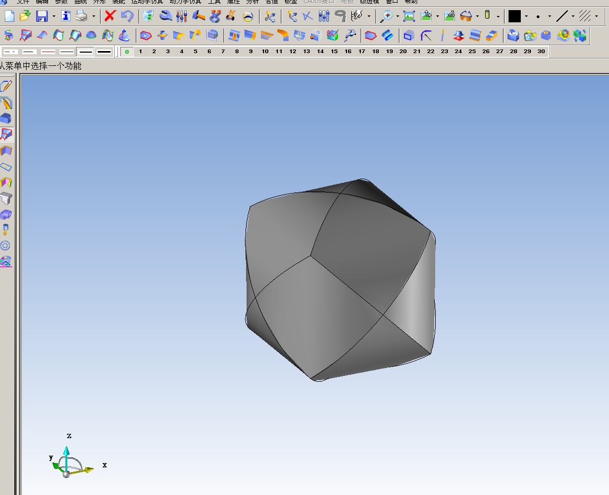Show document information with the blue i icon
This screenshot has height=495, width=609.
pyautogui.click(x=66, y=16)
